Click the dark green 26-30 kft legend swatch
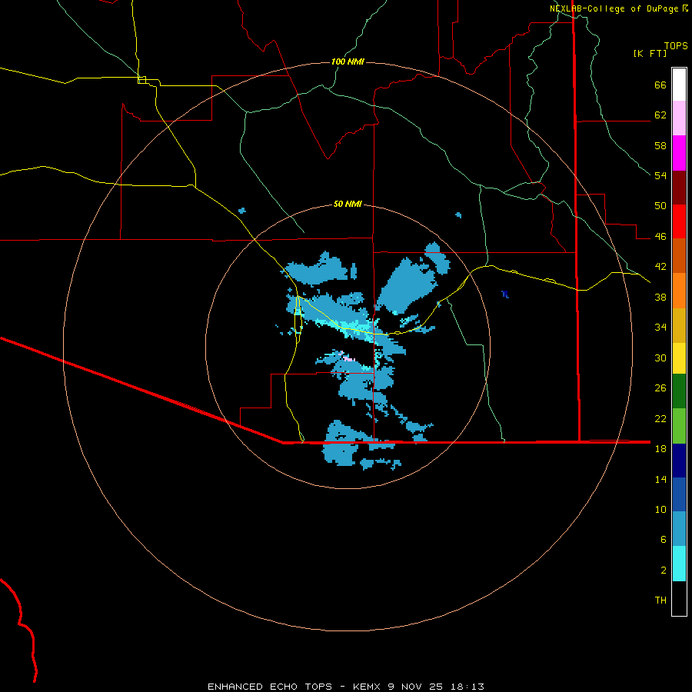 [x=679, y=391]
